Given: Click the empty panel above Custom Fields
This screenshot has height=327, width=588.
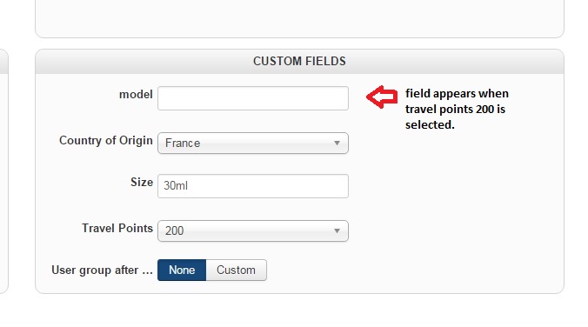Looking at the screenshot, I should pos(299,19).
